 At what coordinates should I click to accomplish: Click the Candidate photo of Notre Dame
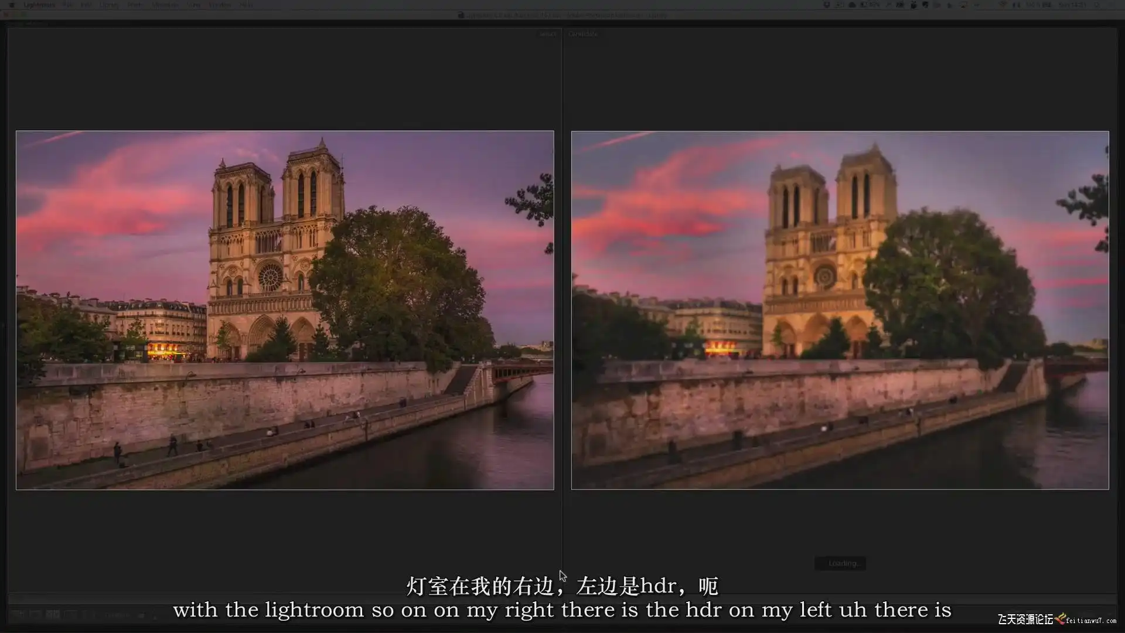click(840, 310)
